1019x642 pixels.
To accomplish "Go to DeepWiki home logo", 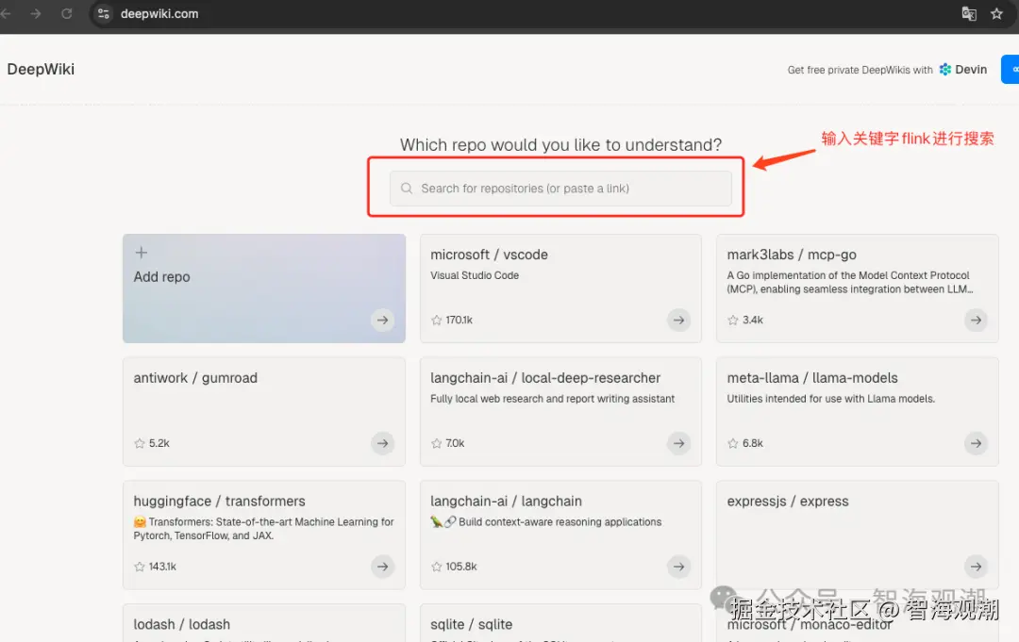I will (41, 70).
